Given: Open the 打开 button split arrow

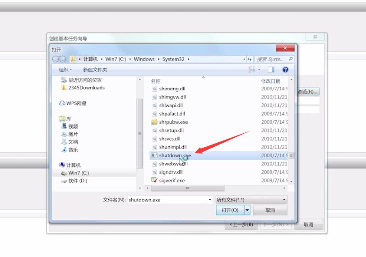Looking at the screenshot, I should 247,210.
